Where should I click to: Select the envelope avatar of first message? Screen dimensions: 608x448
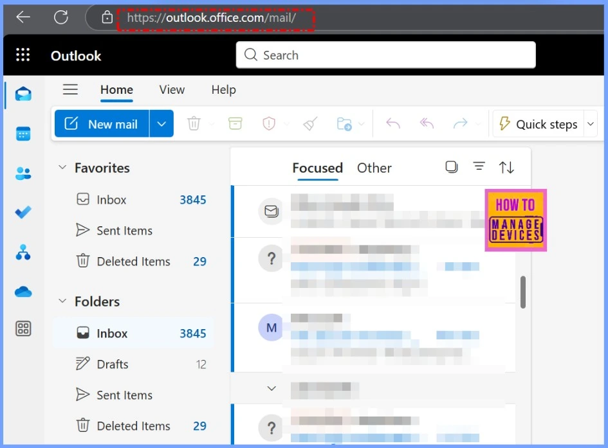click(272, 211)
